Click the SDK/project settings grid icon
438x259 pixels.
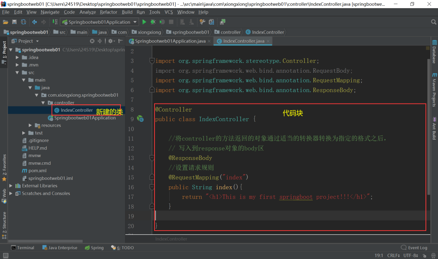tap(211, 22)
